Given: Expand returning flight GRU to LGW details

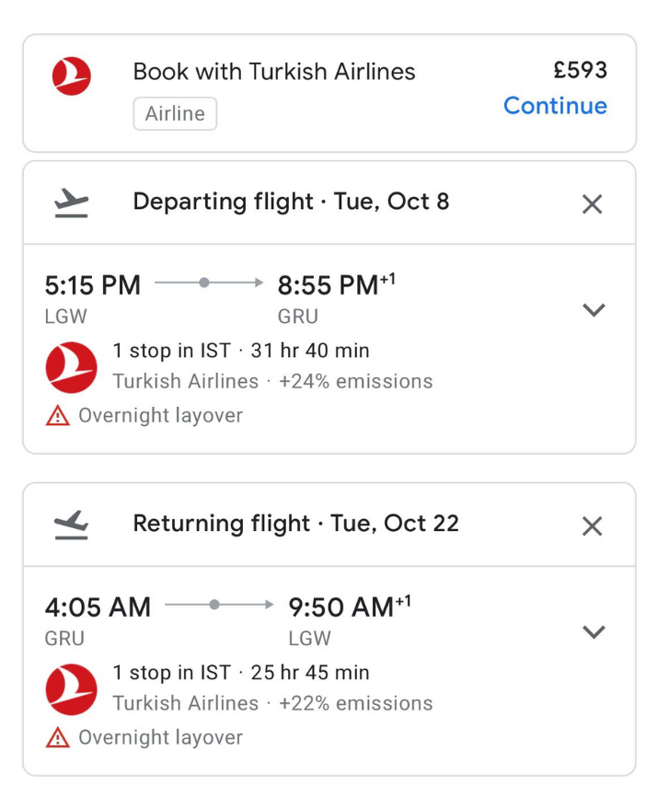Looking at the screenshot, I should pyautogui.click(x=594, y=632).
